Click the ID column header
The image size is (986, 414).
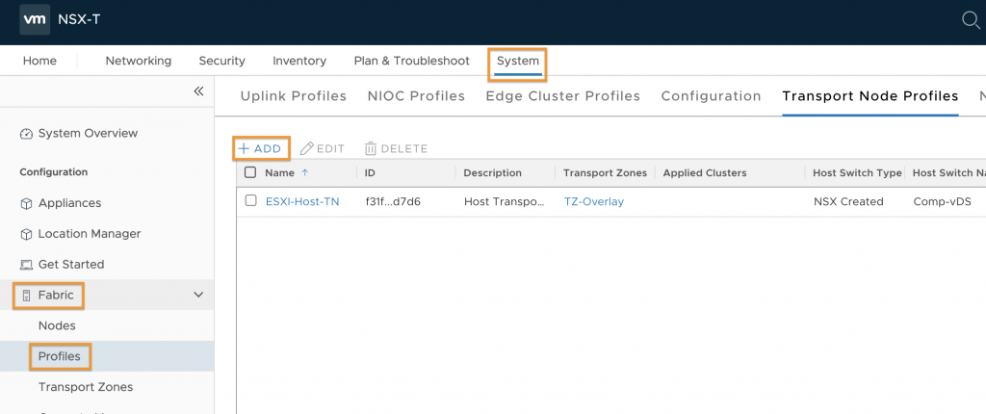[x=370, y=173]
